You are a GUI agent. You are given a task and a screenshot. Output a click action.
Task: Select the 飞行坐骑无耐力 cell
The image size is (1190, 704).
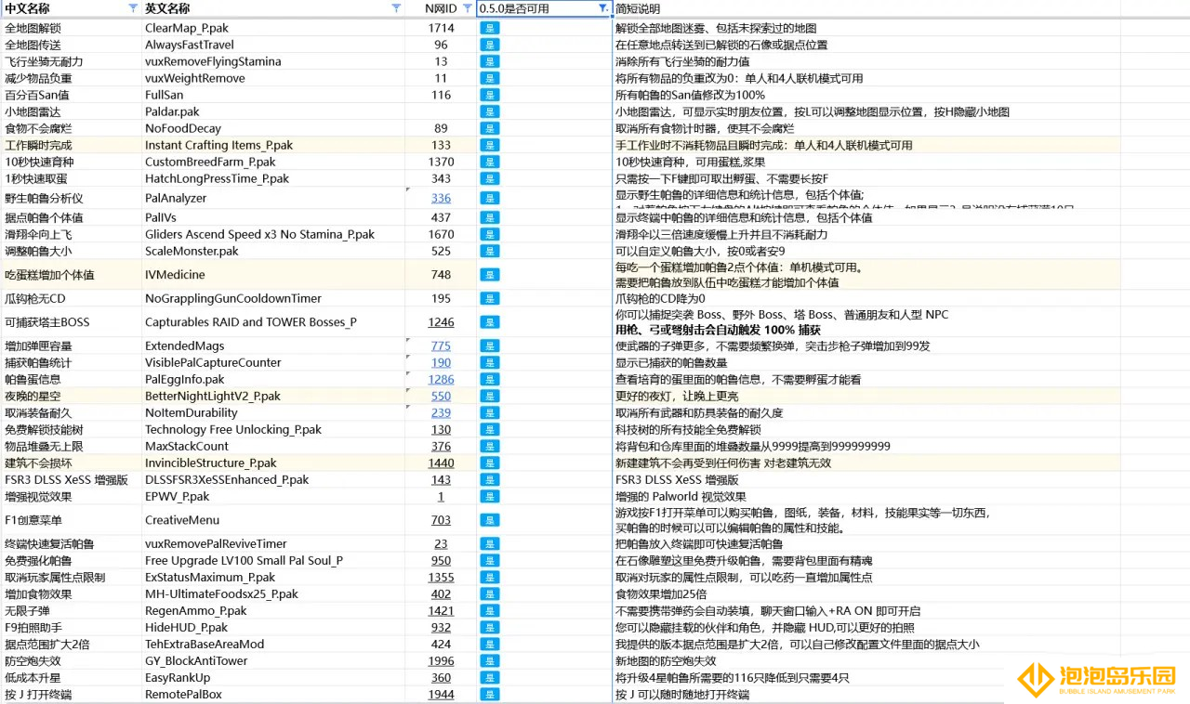[71, 61]
